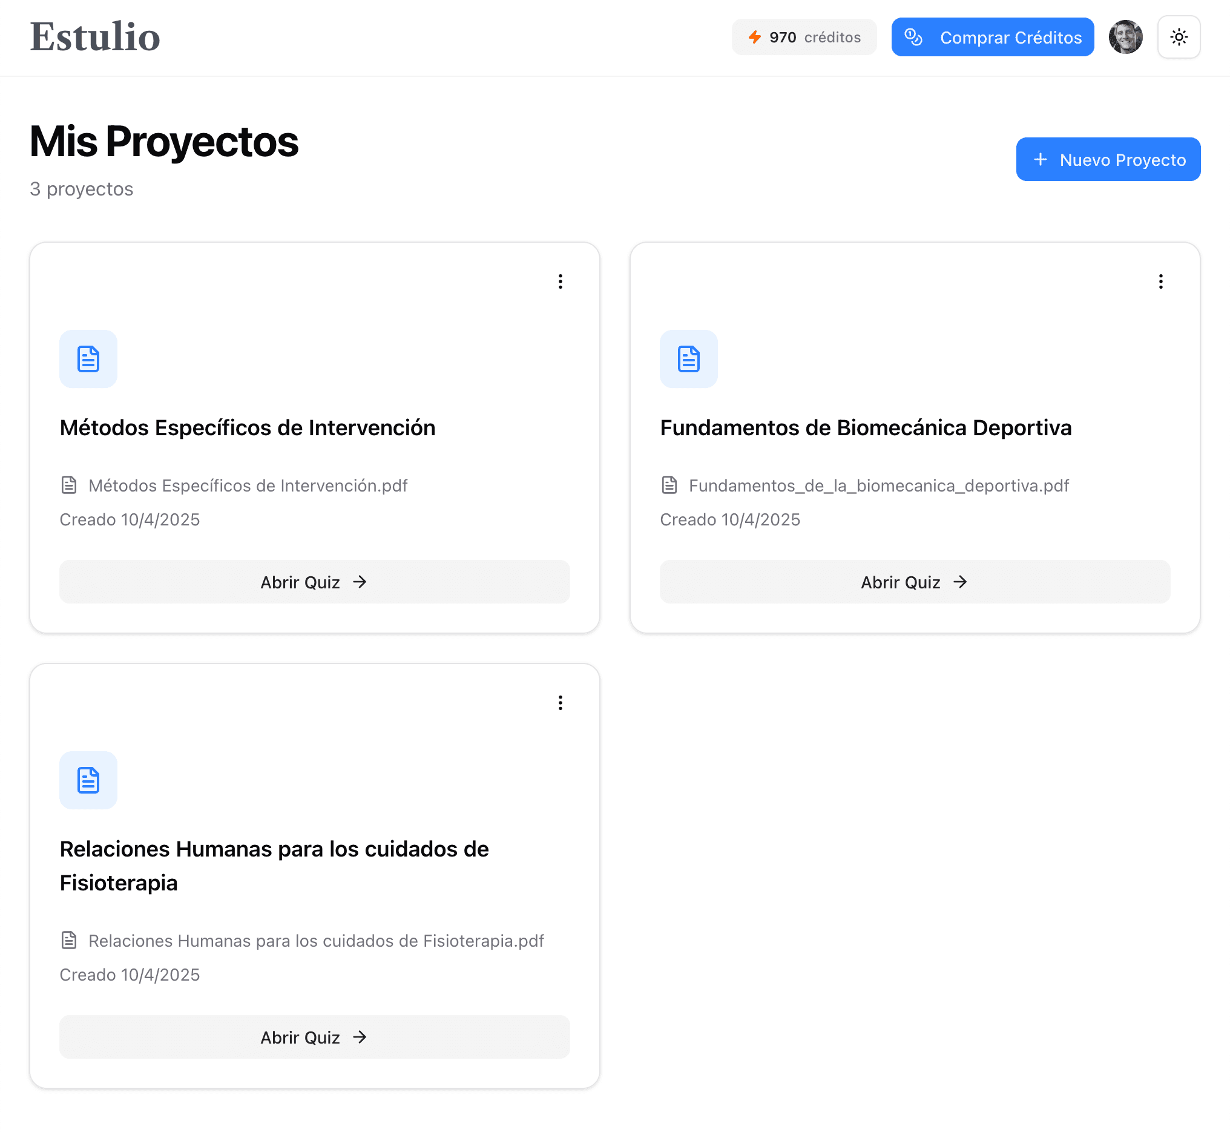Click the PDF icon beside Relaciones Humanas para los cuidados de Fisioterapia.pdf

tap(69, 941)
